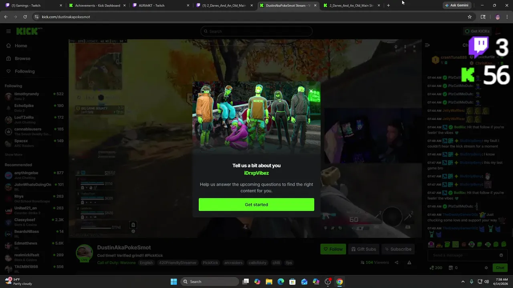Click Gift Subs button

coord(364,249)
